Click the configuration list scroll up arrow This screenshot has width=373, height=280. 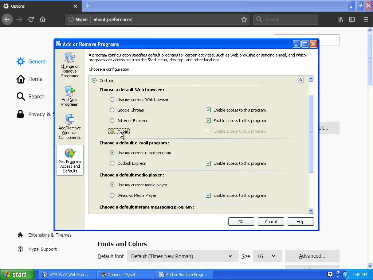pos(311,79)
